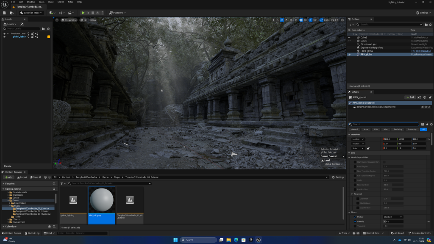Click the Add component button in Details

pyautogui.click(x=410, y=97)
